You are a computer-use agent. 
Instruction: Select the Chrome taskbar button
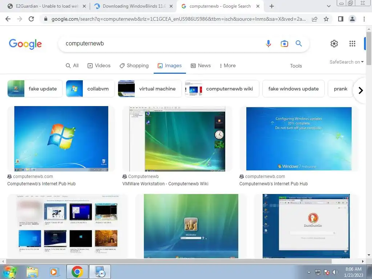point(77,272)
